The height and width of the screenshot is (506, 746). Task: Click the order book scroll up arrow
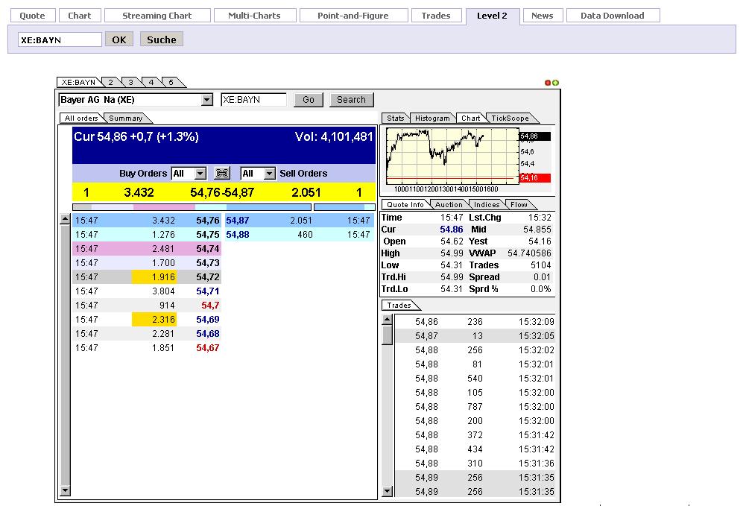point(65,220)
